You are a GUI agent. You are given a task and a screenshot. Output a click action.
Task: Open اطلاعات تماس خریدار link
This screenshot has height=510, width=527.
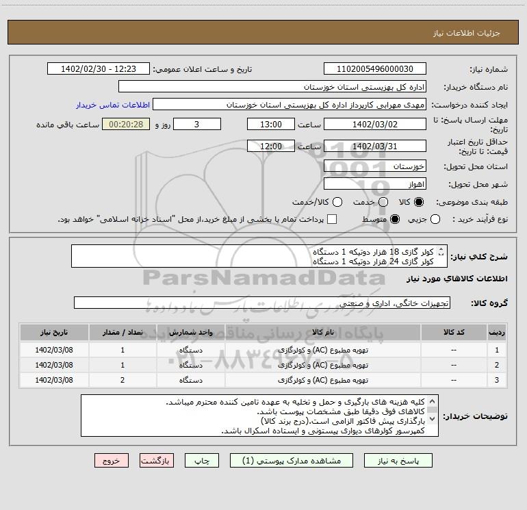click(113, 105)
